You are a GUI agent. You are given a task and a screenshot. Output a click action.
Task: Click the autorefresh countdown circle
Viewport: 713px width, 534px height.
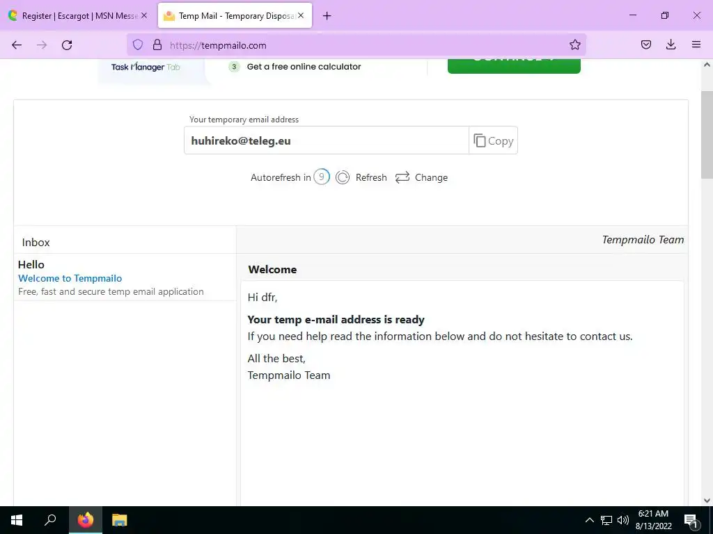click(x=322, y=177)
